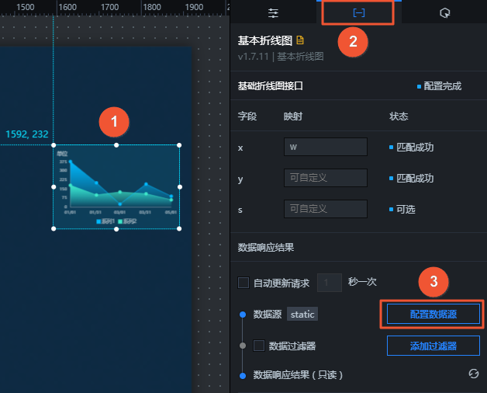Click the 映射 column header
Screen dimensions: 487x393
pos(293,117)
